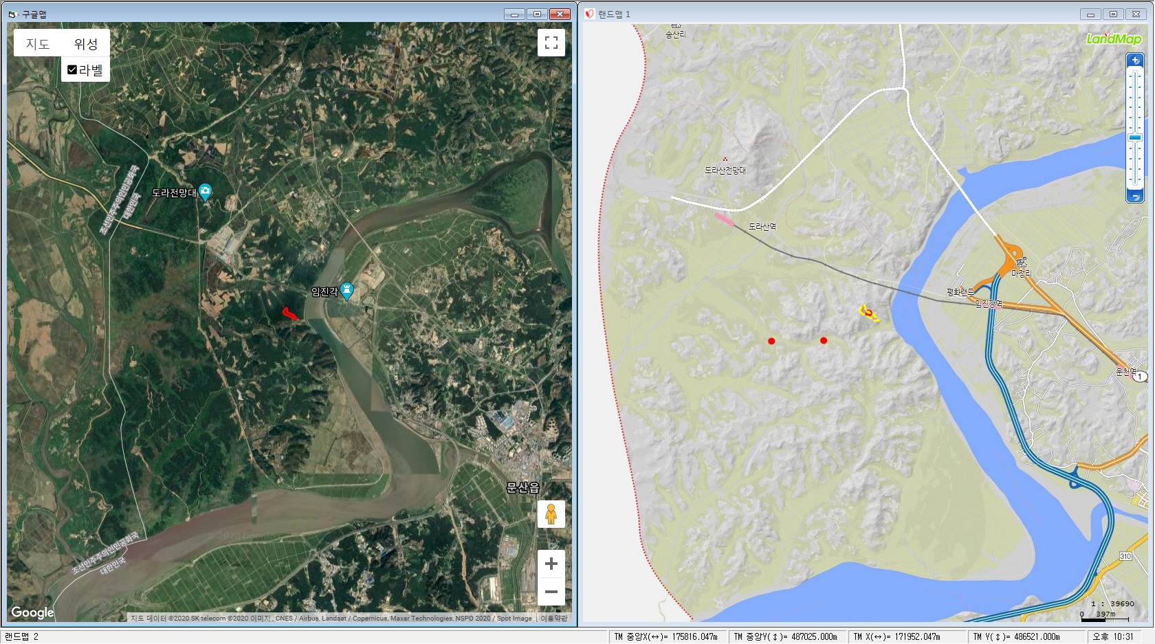Maximize the 랜드맵 1 window
This screenshot has height=644, width=1155.
(1113, 14)
